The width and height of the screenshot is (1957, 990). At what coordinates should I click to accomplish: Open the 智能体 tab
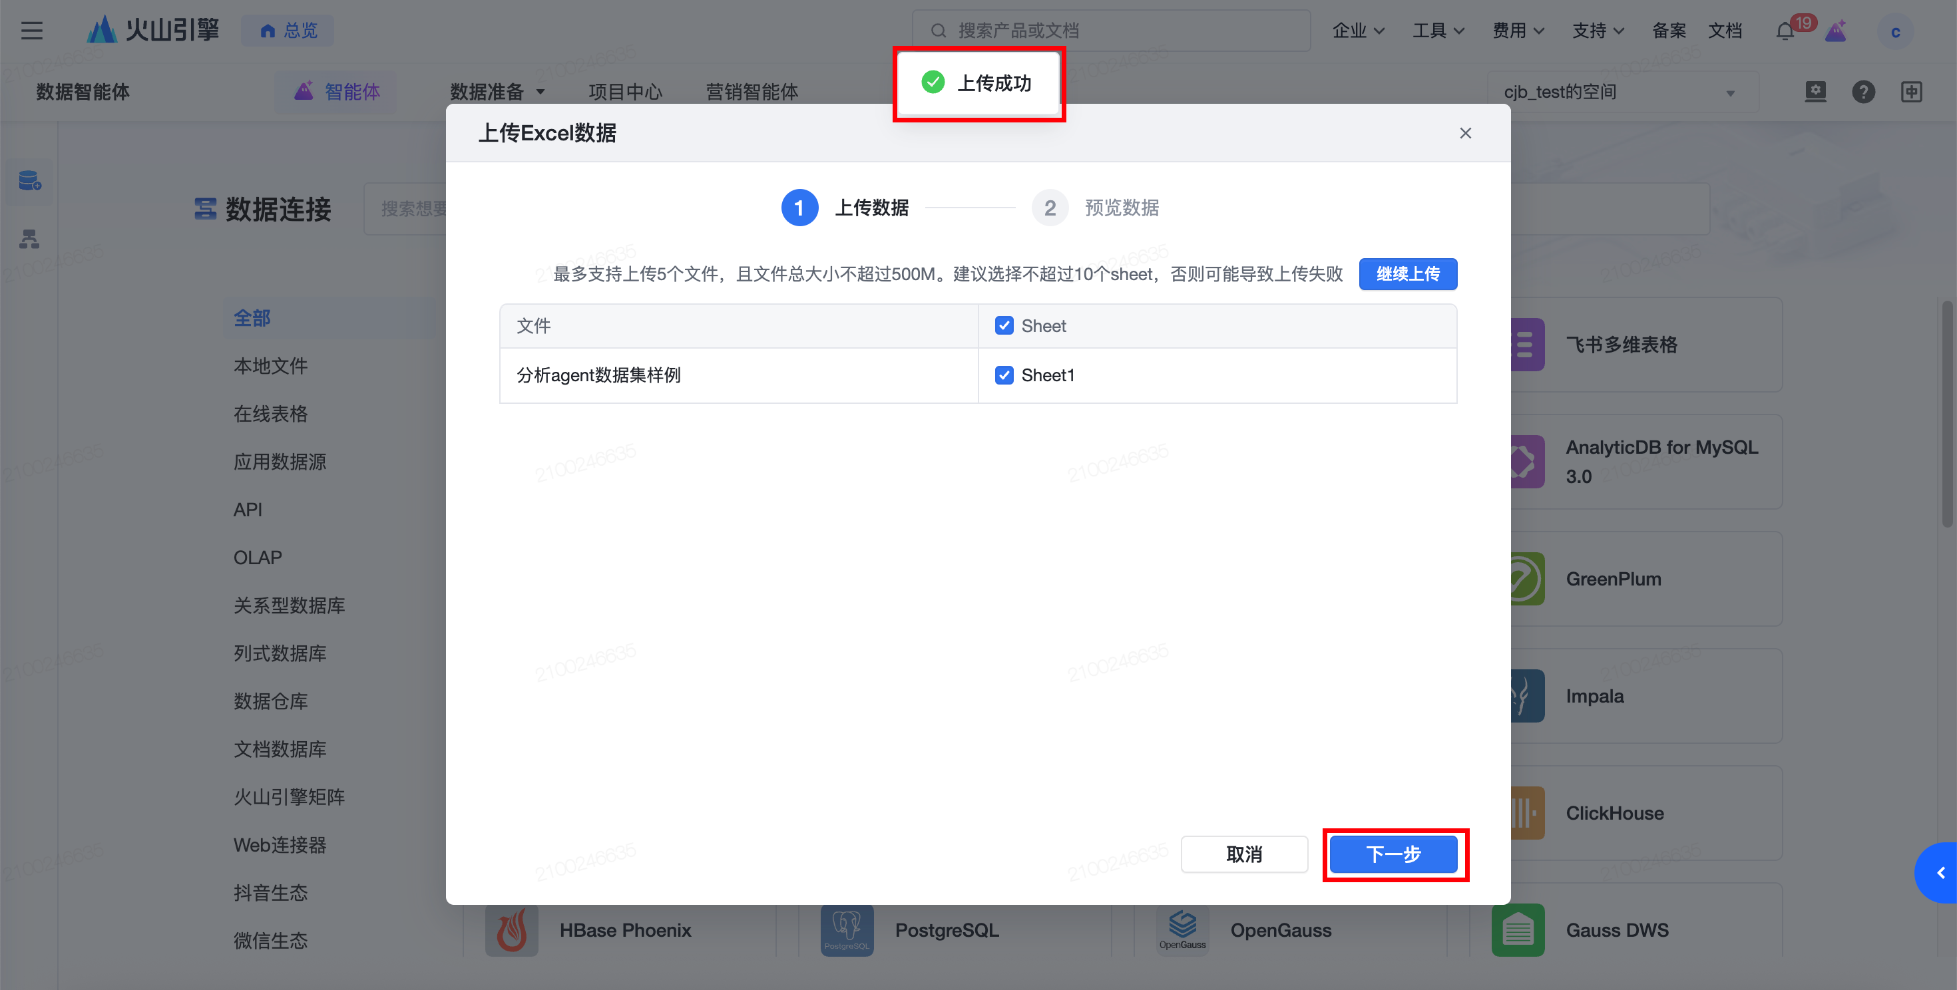(x=337, y=92)
